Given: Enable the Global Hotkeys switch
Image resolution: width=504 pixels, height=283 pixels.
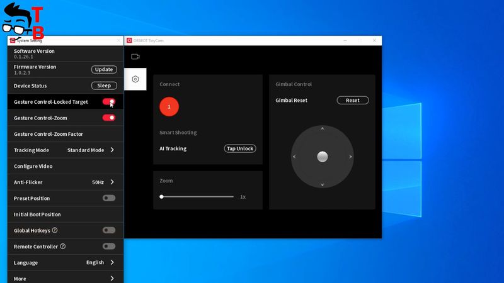Looking at the screenshot, I should [109, 230].
